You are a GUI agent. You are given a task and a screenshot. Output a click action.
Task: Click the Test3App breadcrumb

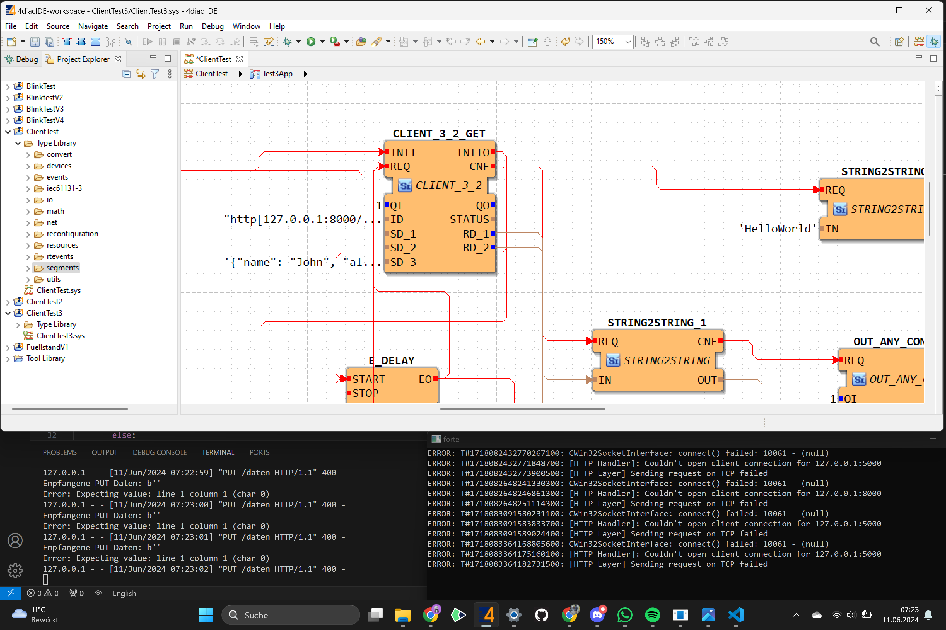(x=277, y=74)
